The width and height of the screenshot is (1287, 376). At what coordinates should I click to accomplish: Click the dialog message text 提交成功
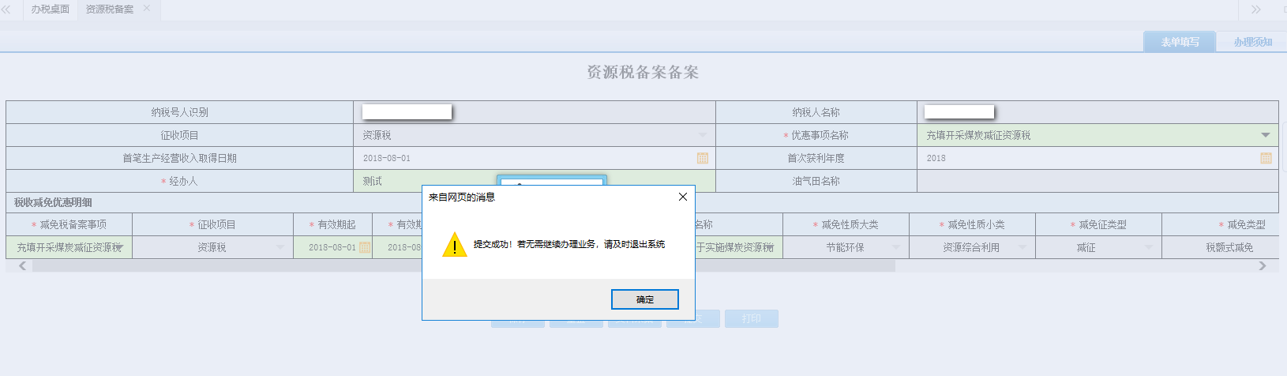[569, 244]
